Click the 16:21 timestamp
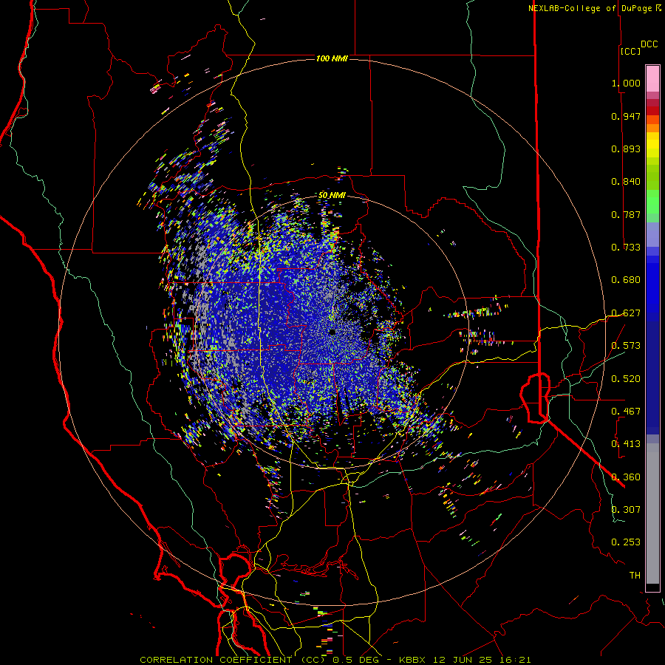665x665 pixels. pos(515,660)
